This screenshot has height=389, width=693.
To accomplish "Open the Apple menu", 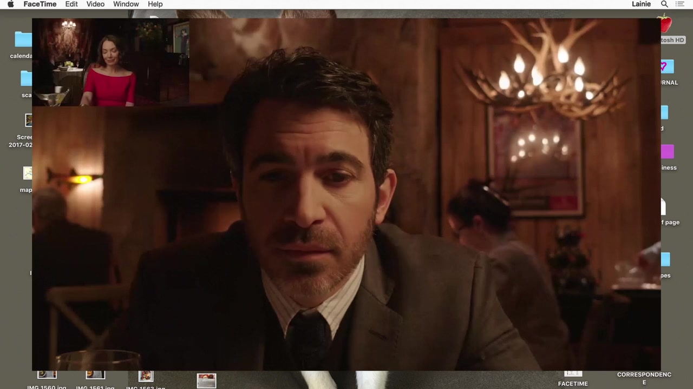I will [x=10, y=4].
